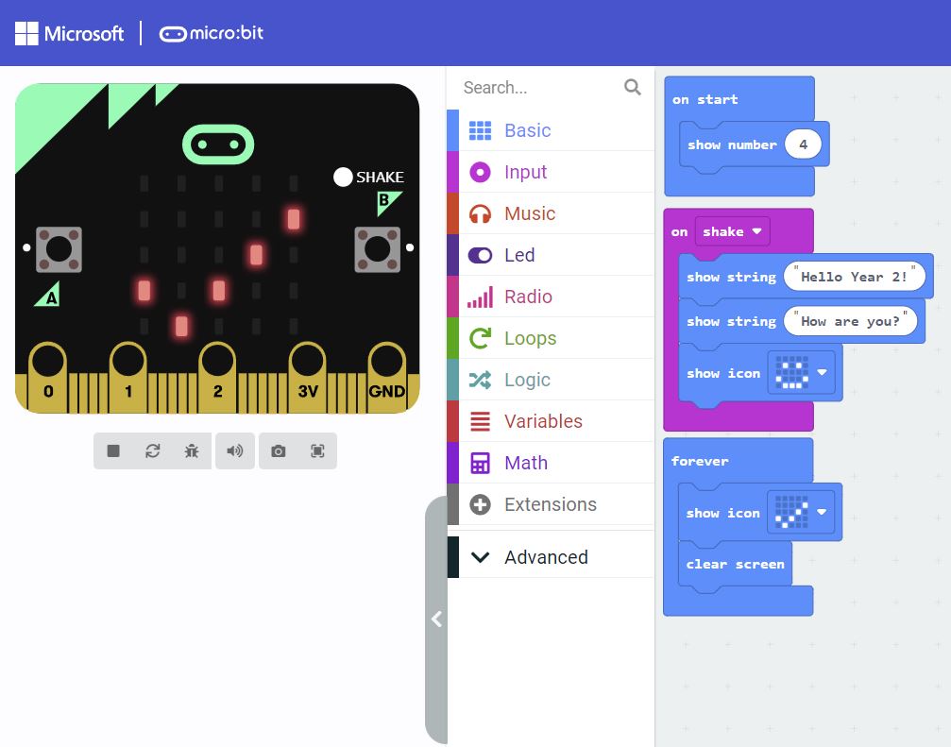951x747 pixels.
Task: Open the shake gesture dropdown
Action: pos(756,231)
